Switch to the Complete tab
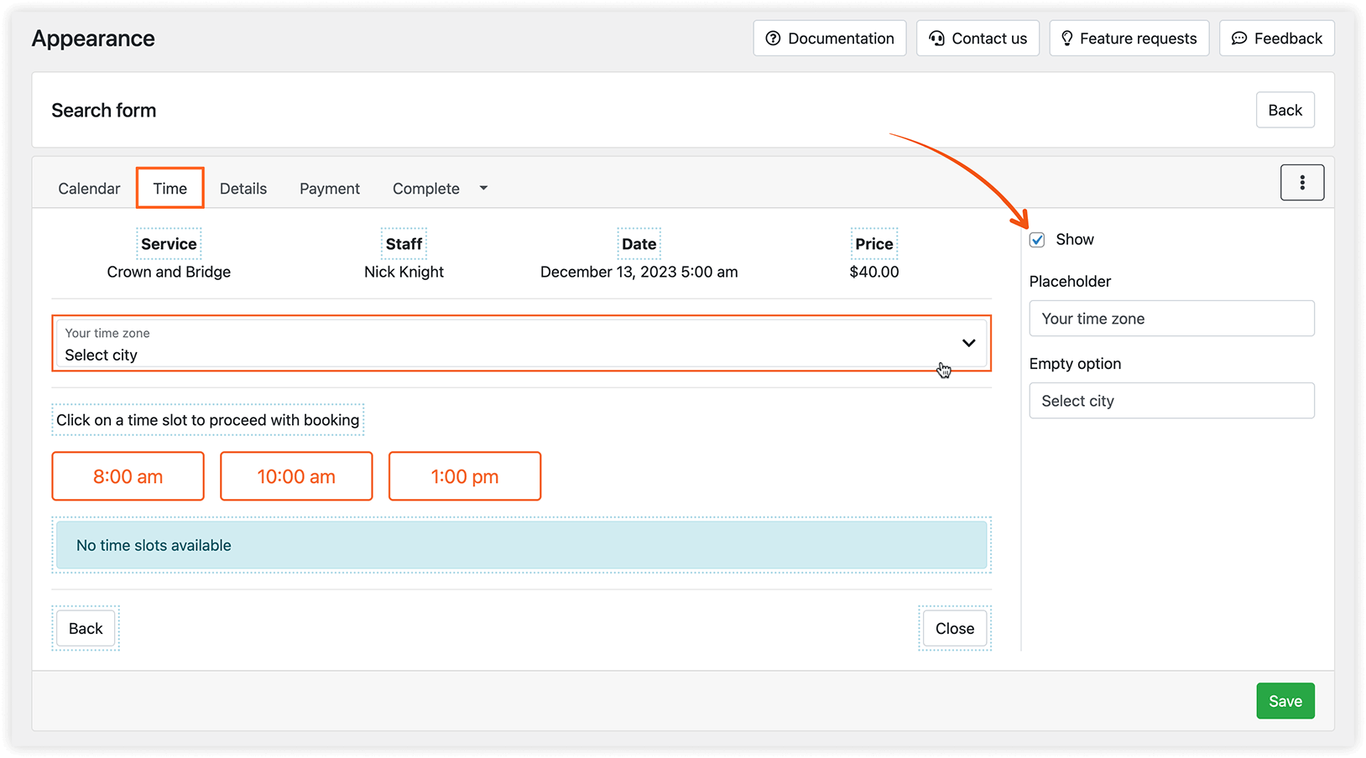 pos(426,189)
